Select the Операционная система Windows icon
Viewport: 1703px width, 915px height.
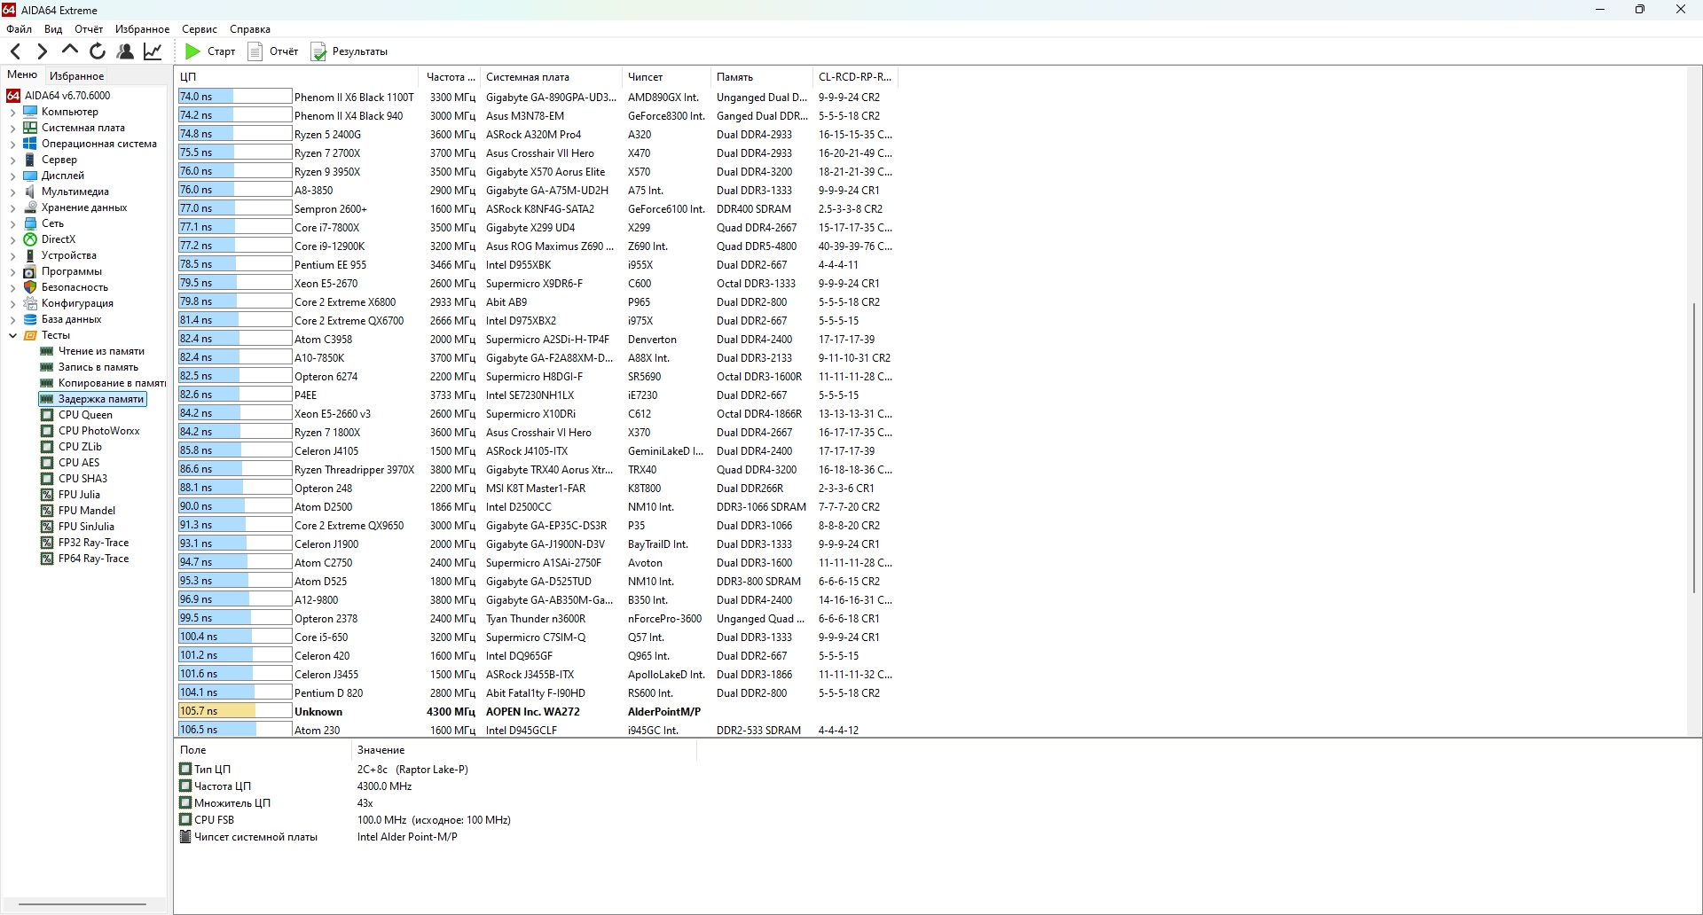(30, 144)
